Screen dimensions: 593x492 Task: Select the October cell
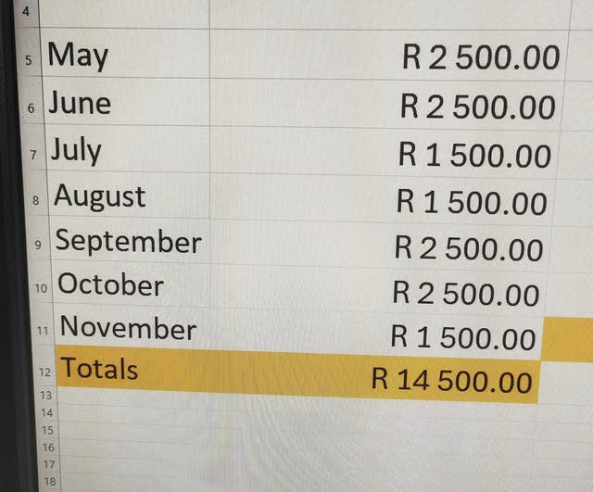(x=132, y=284)
